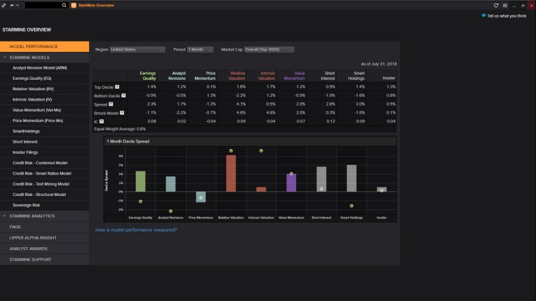Open the Bottom Decile help icon
This screenshot has width=536, height=301.
(x=123, y=95)
